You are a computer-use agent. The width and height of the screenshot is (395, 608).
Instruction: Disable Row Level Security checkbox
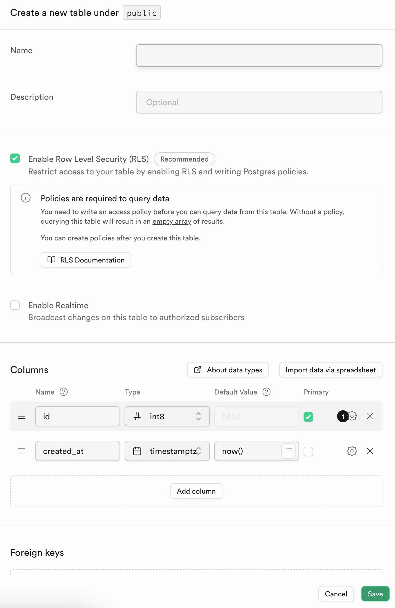click(15, 158)
